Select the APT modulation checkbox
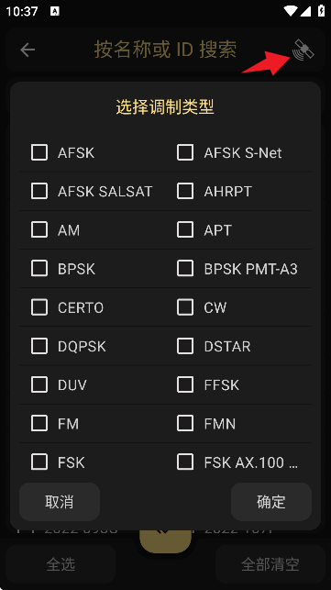Image resolution: width=331 pixels, height=590 pixels. point(185,230)
